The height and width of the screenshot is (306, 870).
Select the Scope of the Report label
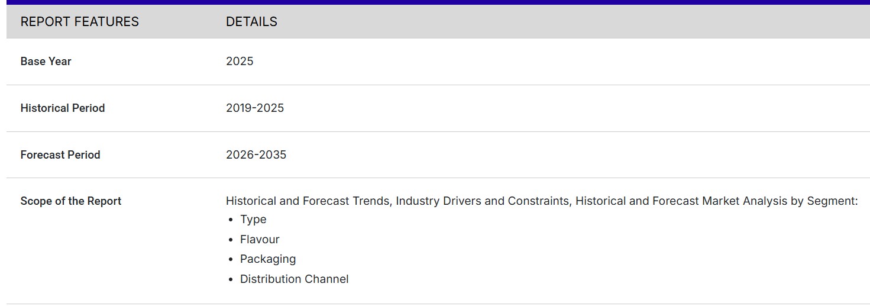[70, 201]
